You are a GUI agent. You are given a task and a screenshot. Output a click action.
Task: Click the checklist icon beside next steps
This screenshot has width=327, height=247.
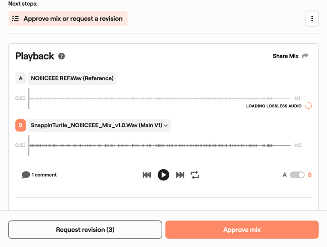click(x=16, y=19)
